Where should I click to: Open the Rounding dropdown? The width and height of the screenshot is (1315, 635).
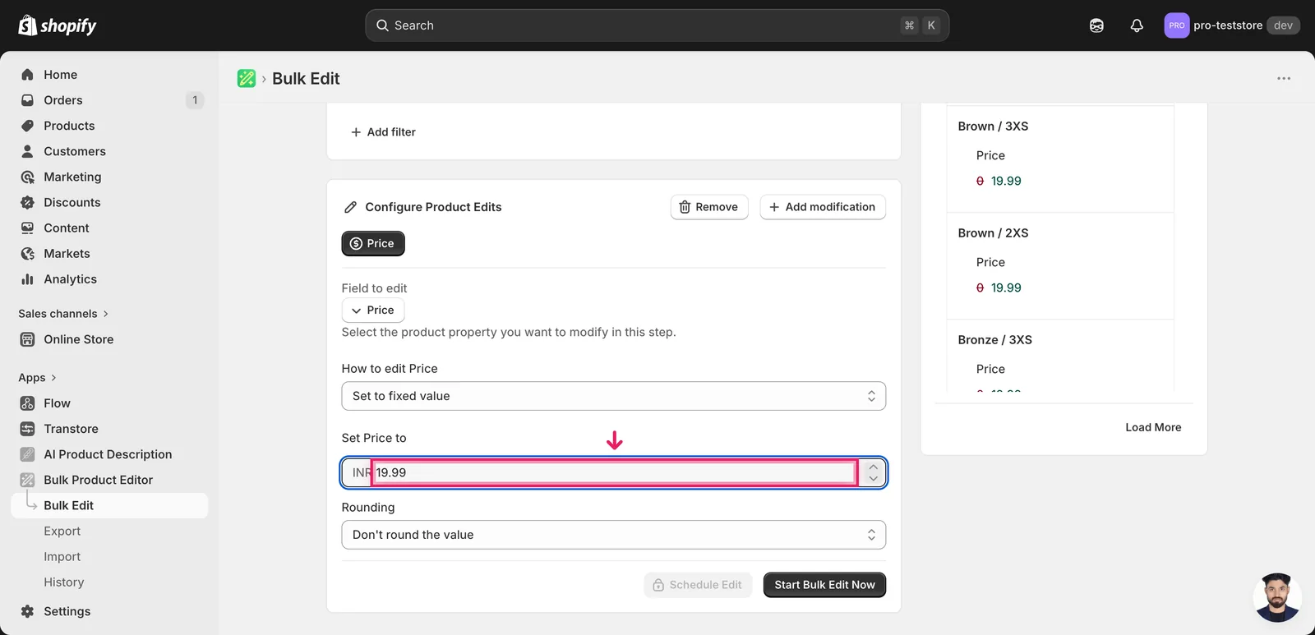click(614, 535)
